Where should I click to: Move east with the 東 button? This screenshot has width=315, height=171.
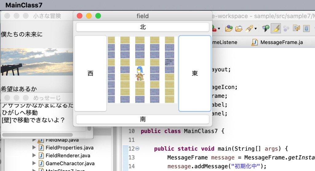coord(195,73)
